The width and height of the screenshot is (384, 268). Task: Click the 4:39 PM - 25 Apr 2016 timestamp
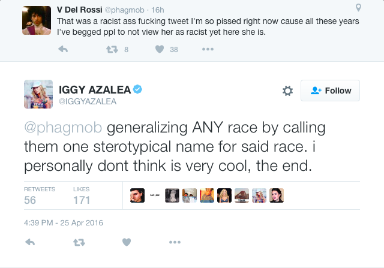(x=64, y=222)
